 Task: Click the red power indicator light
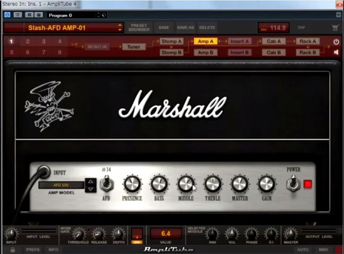308,184
